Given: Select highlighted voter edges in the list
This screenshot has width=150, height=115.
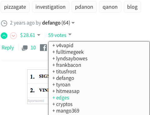Looking at the screenshot, I should [x=61, y=98].
